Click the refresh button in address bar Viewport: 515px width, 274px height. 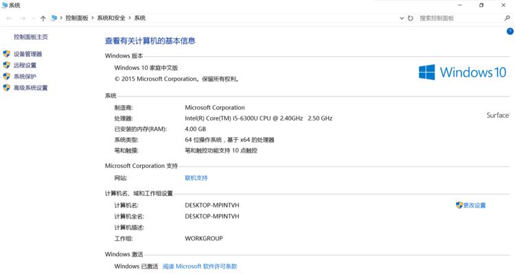[410, 18]
